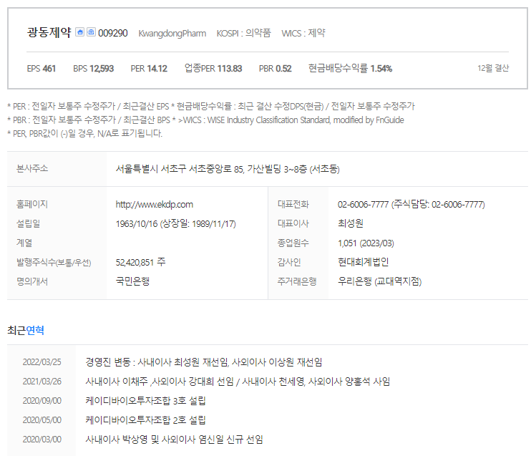Click the 종업원수 value 1,051 (2023/03)

[x=366, y=243]
